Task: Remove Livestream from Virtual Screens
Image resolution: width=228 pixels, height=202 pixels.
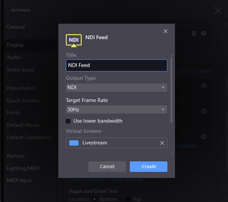Action: click(162, 143)
